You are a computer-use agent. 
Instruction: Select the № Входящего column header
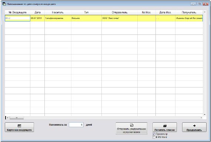click(x=17, y=12)
